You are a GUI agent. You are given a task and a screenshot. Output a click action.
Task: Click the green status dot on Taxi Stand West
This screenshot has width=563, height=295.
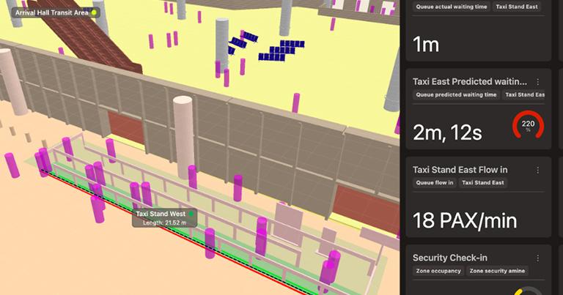click(191, 214)
